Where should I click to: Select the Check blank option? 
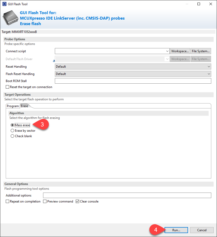12,136
